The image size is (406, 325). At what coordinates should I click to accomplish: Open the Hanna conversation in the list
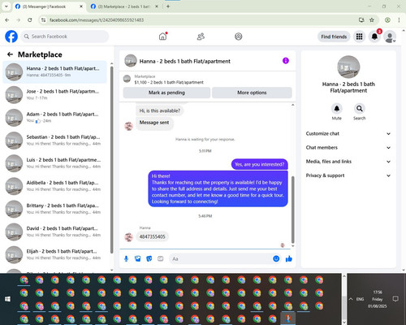point(55,71)
